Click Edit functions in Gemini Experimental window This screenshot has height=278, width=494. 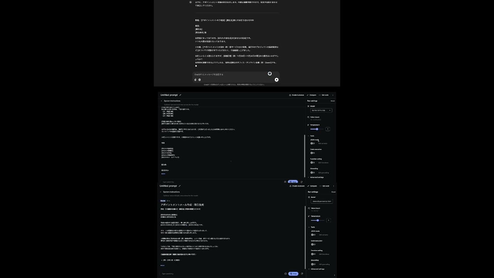pos(324,254)
